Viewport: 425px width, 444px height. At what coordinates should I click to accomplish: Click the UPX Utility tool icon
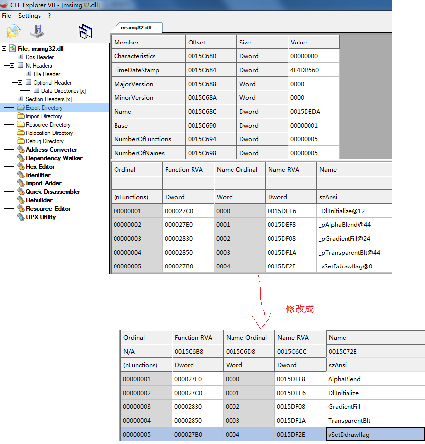click(x=21, y=217)
